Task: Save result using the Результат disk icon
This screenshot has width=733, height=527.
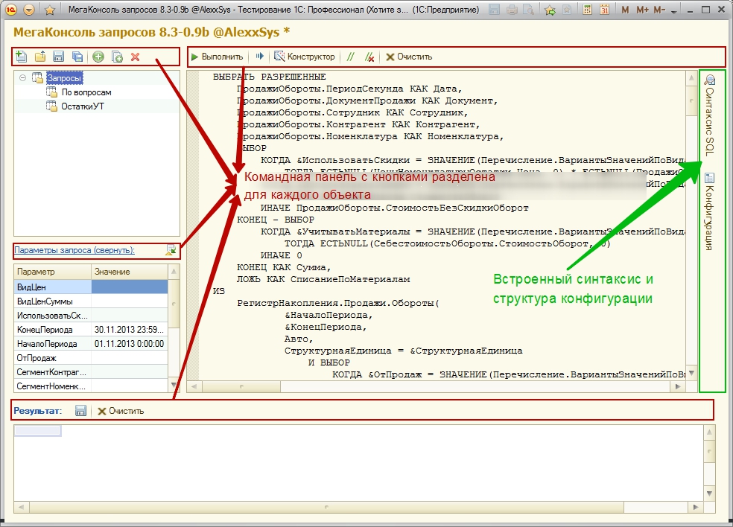Action: click(x=81, y=411)
